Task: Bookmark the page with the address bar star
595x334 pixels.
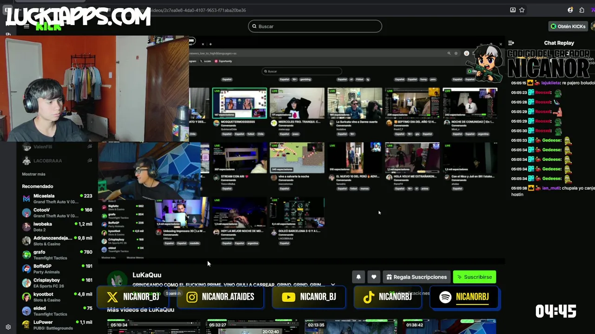Action: coord(522,10)
